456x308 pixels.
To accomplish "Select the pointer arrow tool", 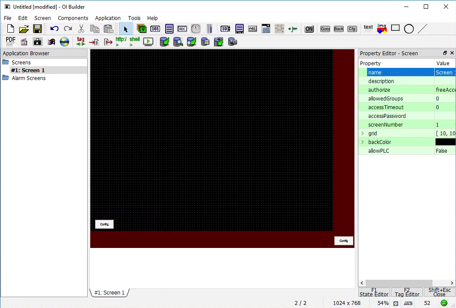I will point(126,29).
